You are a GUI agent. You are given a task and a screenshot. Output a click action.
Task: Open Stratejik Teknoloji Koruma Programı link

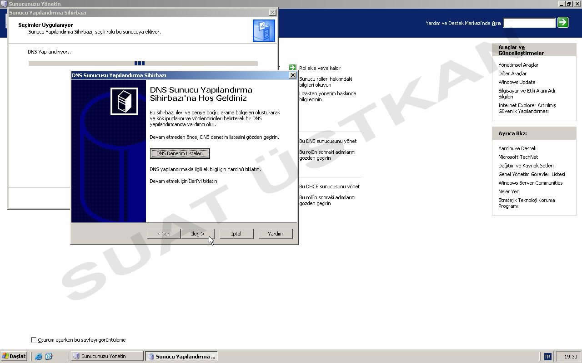tap(527, 203)
